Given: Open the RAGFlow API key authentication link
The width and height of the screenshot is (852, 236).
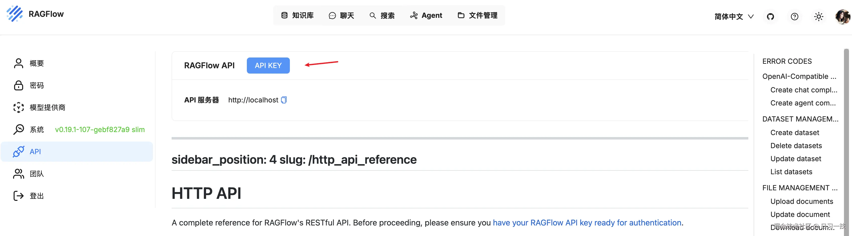Looking at the screenshot, I should click(x=587, y=222).
